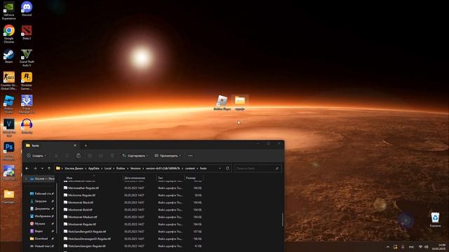Select the Audacity headphones icon
The width and height of the screenshot is (449, 252).
[27, 126]
